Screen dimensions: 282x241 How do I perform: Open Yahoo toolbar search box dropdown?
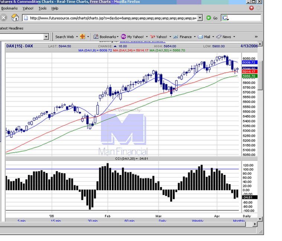click(46, 37)
